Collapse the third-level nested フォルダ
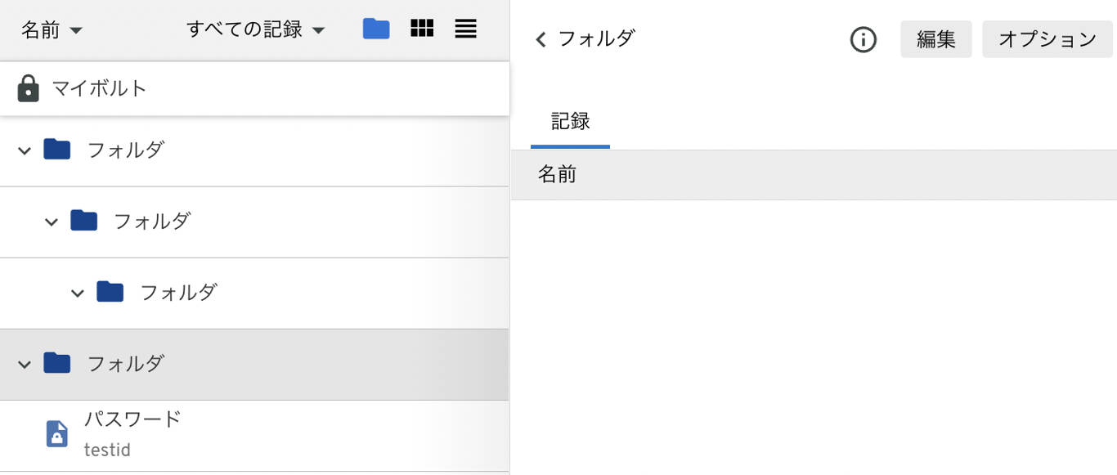 pos(78,293)
